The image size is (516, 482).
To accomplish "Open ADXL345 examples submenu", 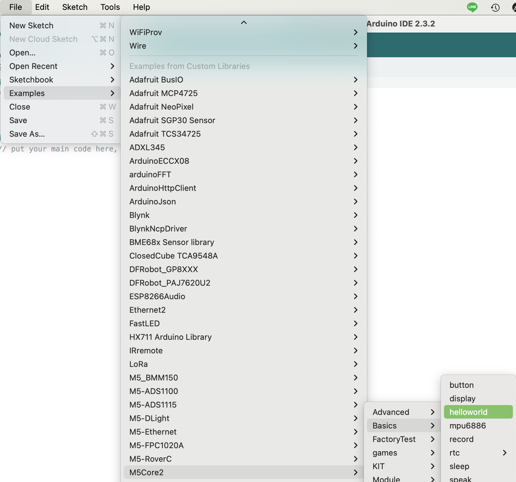I will click(x=244, y=147).
